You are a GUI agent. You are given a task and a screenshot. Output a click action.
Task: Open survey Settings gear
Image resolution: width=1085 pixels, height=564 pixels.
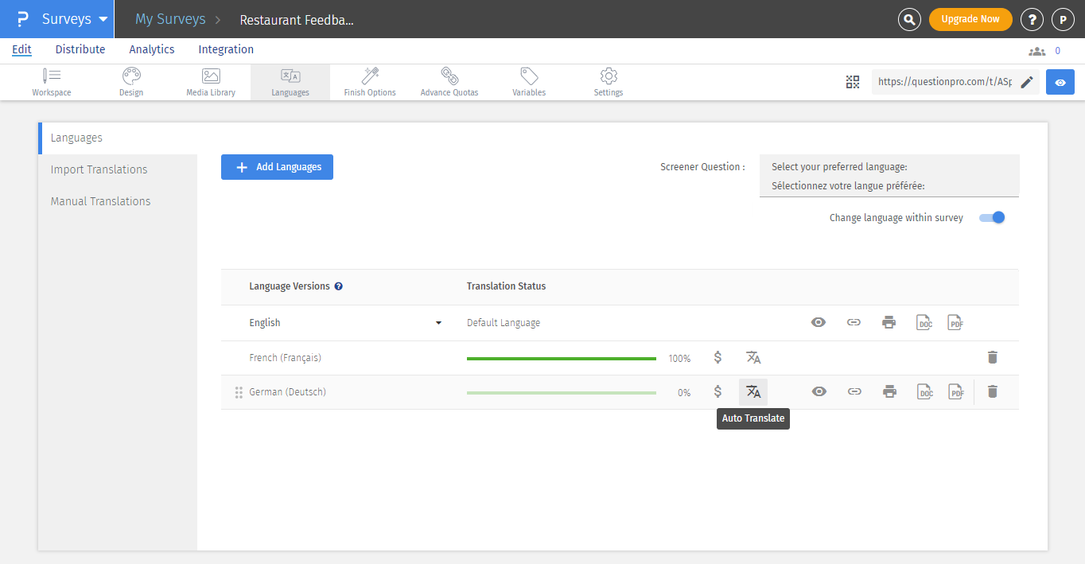pos(609,82)
